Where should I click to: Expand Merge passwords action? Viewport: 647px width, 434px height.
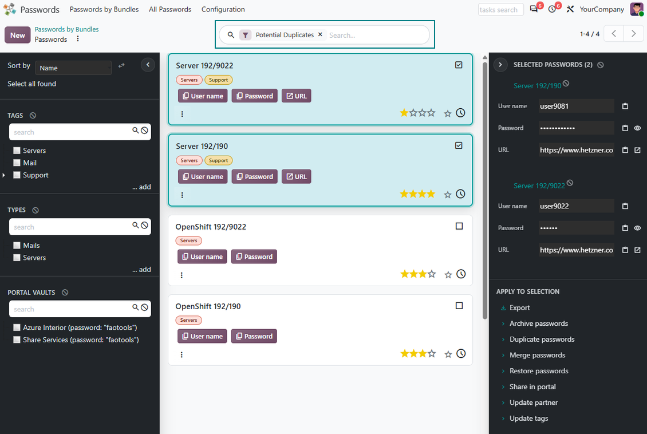[537, 355]
